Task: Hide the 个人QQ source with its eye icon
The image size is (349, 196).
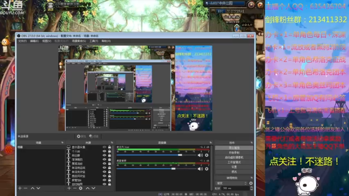Action: pos(104,151)
